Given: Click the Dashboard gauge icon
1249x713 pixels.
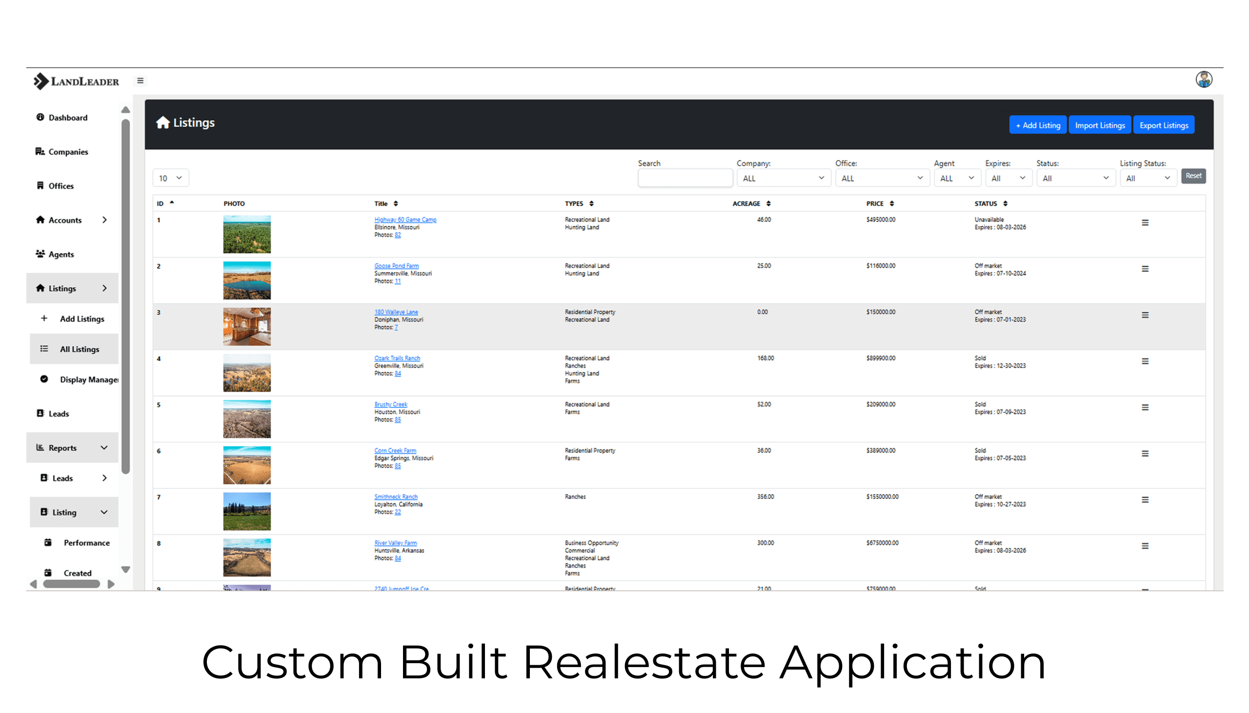Looking at the screenshot, I should 40,117.
